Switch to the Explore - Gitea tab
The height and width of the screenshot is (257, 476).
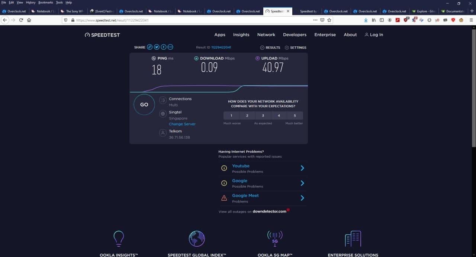coord(424,11)
